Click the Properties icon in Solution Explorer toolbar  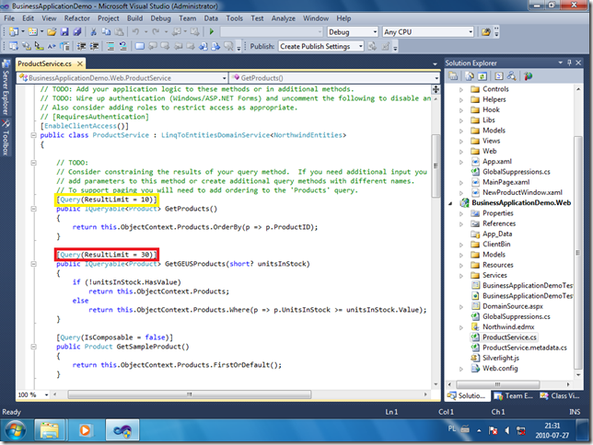point(452,76)
